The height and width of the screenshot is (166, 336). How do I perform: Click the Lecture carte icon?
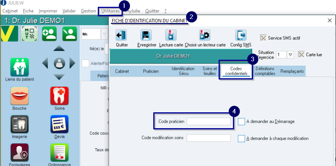[x=171, y=35]
